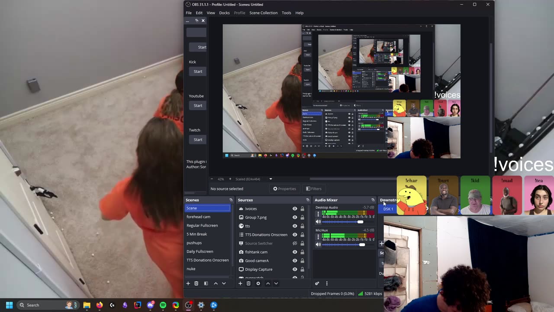This screenshot has width=554, height=312.
Task: Open source Properties button
Action: coord(284,188)
